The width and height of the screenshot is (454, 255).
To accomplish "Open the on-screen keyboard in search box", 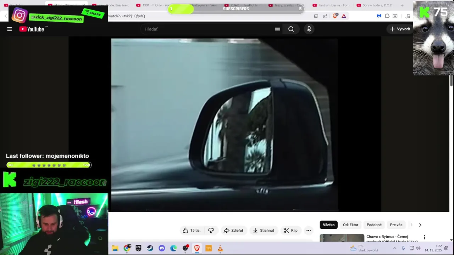I will tap(277, 29).
